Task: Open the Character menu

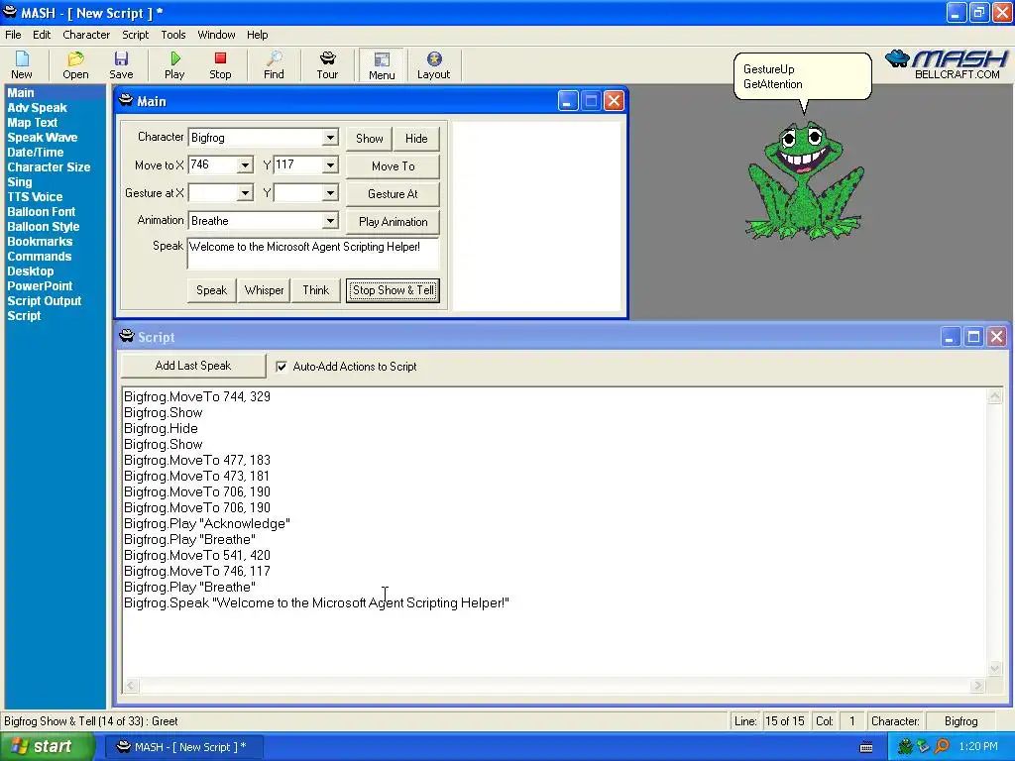Action: click(86, 35)
